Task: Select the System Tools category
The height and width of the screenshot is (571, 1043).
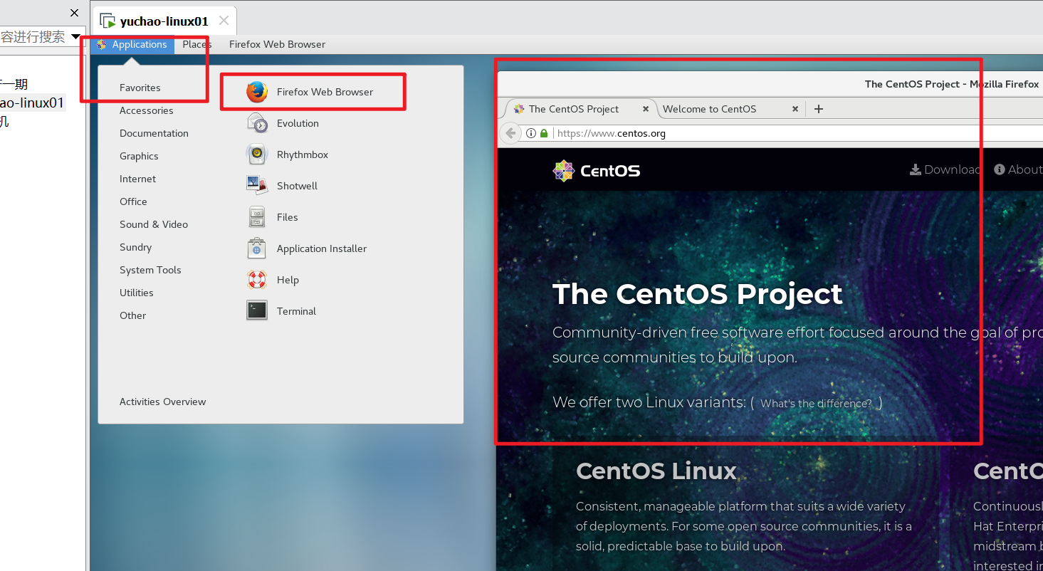Action: point(150,270)
